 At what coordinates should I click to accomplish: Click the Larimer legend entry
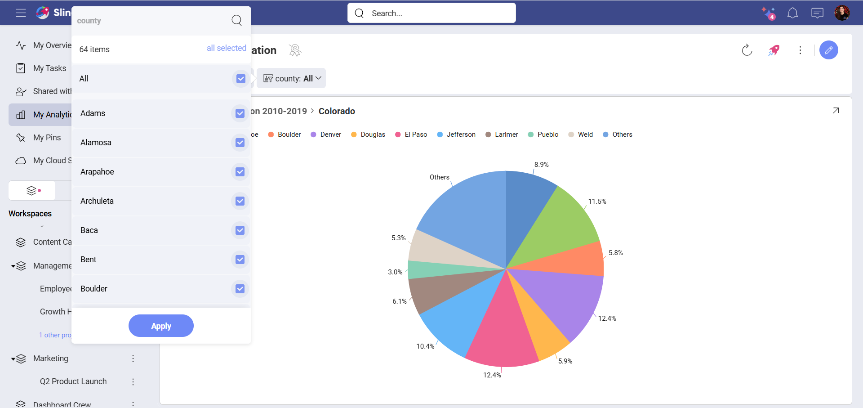[502, 135]
